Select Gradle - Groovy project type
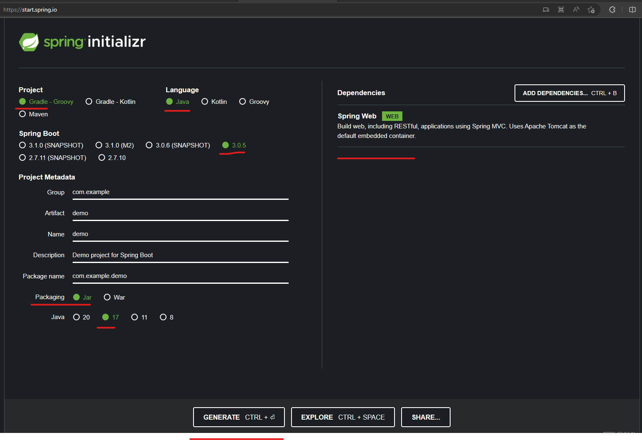The width and height of the screenshot is (642, 440). pos(46,102)
